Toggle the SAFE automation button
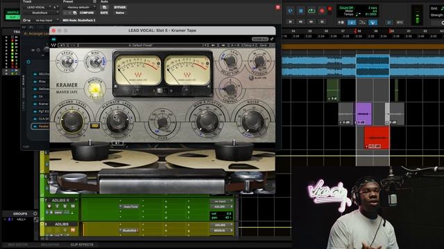The width and height of the screenshot is (444, 249). [104, 12]
